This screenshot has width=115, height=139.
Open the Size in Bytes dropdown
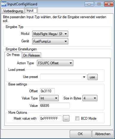tap(90, 98)
